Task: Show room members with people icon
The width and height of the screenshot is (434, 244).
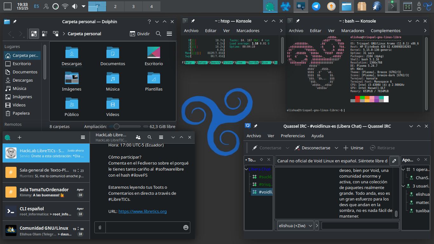Action: click(138, 137)
